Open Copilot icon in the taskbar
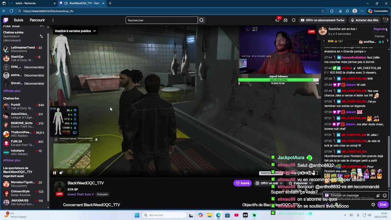 [200, 215]
